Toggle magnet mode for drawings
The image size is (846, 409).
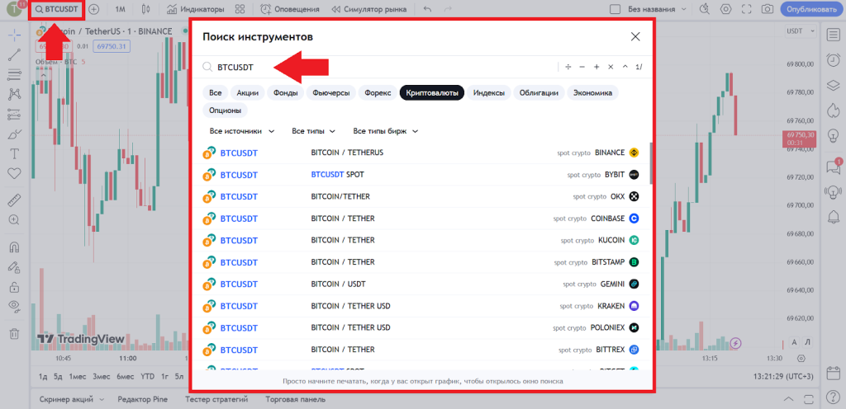point(15,247)
